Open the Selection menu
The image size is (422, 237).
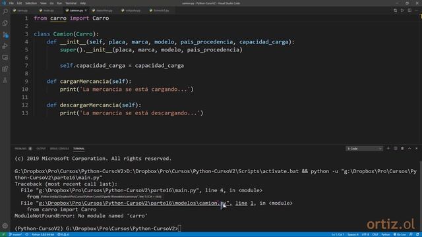click(x=31, y=3)
